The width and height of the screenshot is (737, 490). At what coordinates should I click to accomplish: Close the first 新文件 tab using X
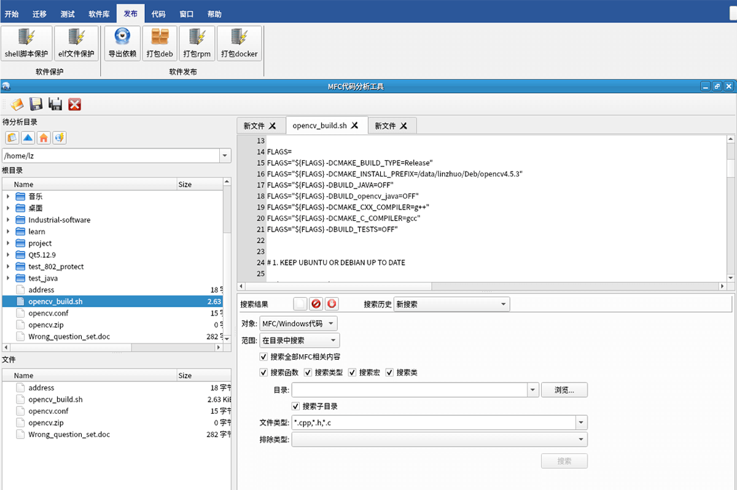[273, 126]
